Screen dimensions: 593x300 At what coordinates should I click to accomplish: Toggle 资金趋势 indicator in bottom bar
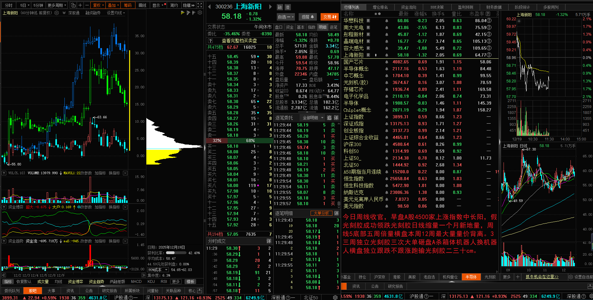coord(96,282)
